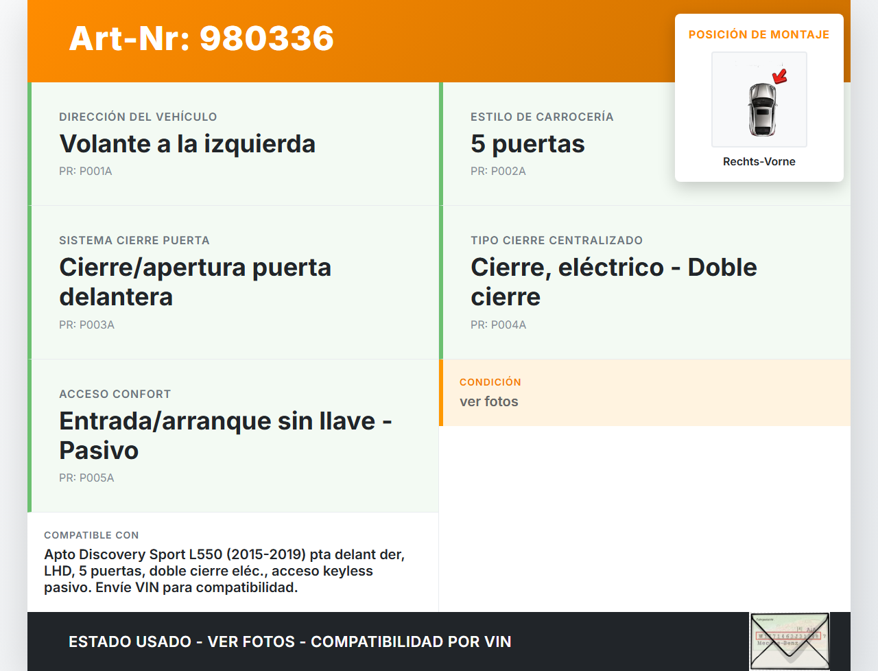Screen dimensions: 878x671
Task: Click the 'Posición de montaje' title
Action: click(x=759, y=34)
